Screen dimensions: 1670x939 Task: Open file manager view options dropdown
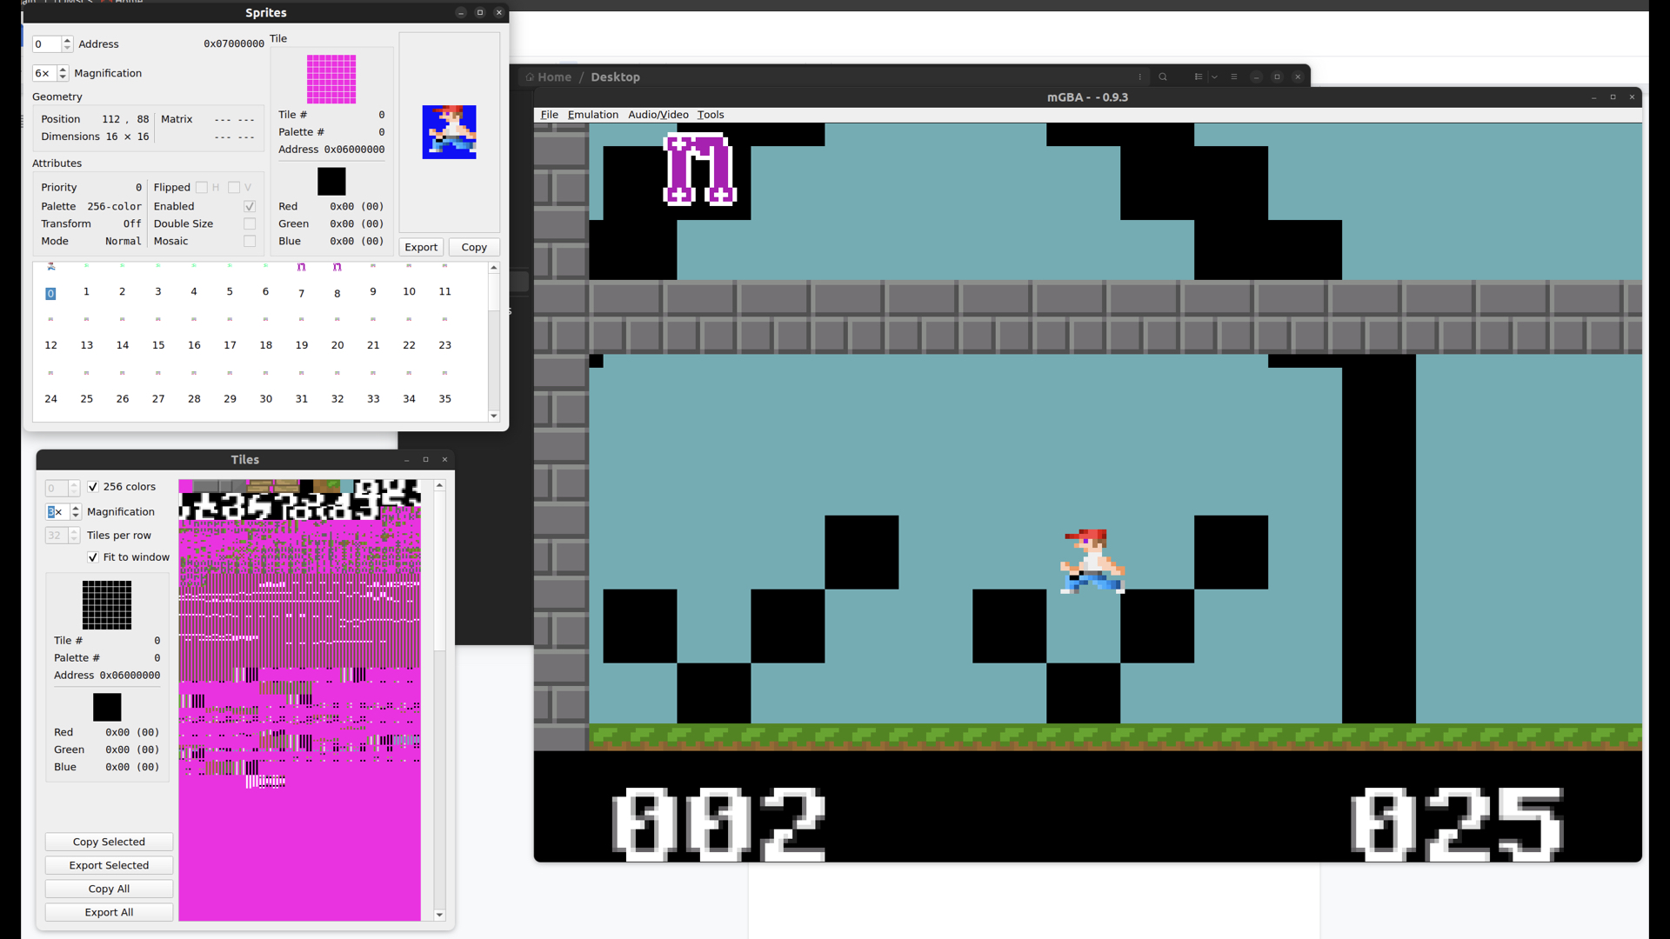point(1214,77)
